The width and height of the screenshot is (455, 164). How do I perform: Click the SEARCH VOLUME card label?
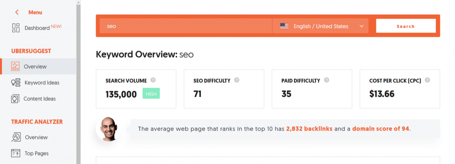pos(126,80)
